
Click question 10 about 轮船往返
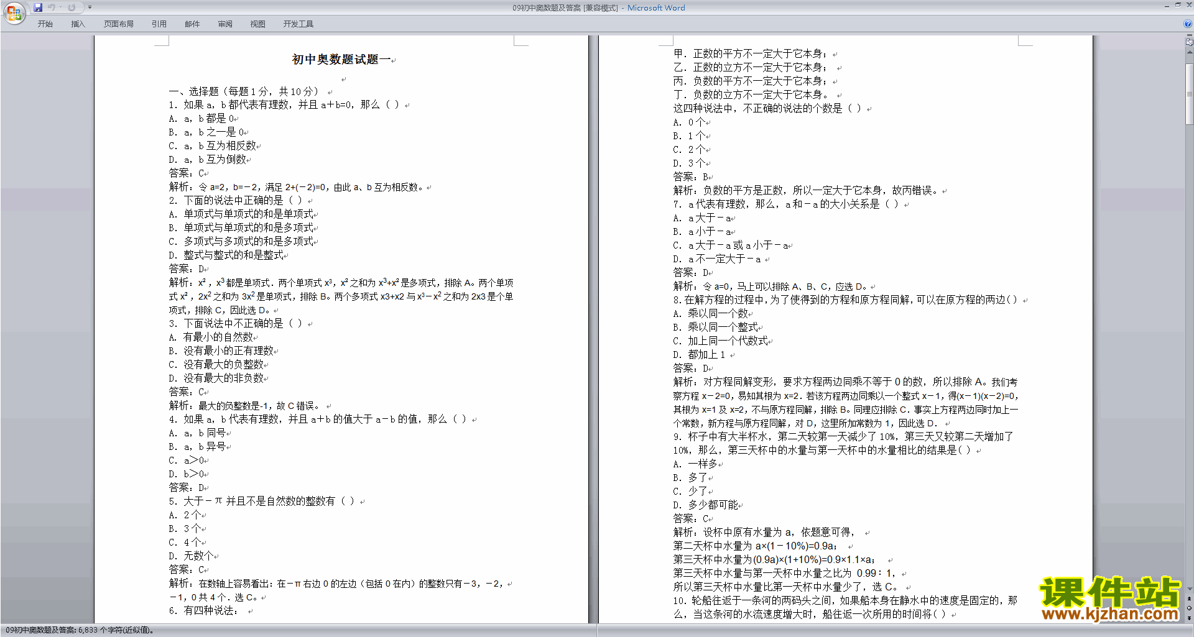(845, 607)
